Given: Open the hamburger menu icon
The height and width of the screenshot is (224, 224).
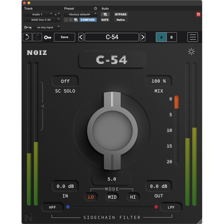Looking at the screenshot, I should tap(193, 37).
